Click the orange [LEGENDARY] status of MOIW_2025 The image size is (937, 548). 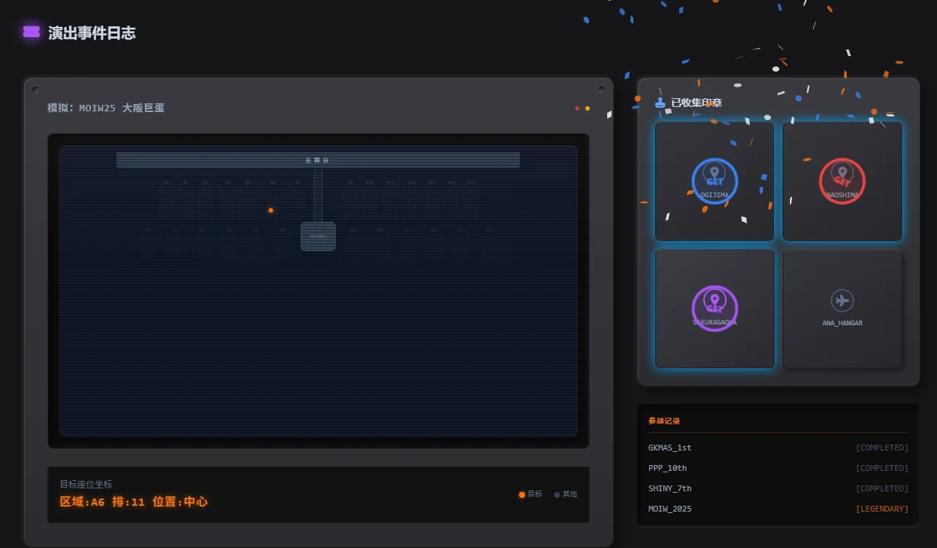[x=882, y=509]
